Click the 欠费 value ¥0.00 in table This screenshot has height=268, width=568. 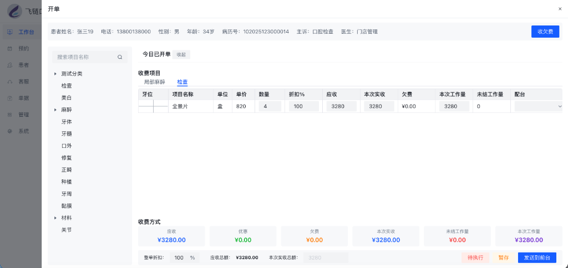(409, 106)
